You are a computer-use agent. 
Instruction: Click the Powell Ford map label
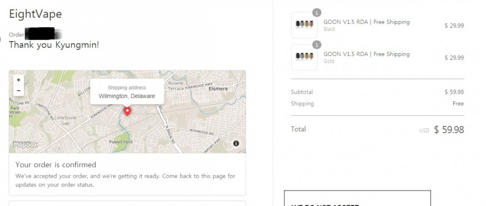point(121,142)
